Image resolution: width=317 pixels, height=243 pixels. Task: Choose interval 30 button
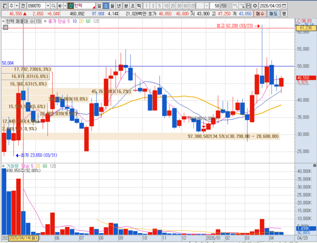[x=179, y=6]
